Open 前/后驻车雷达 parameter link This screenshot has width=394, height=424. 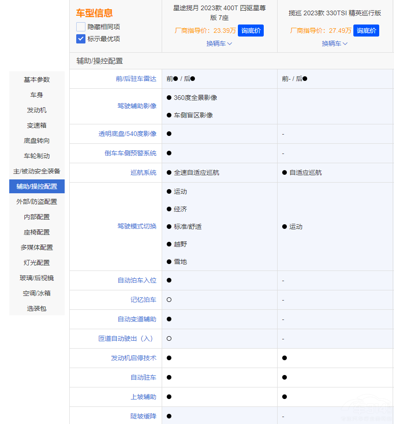[x=136, y=79]
